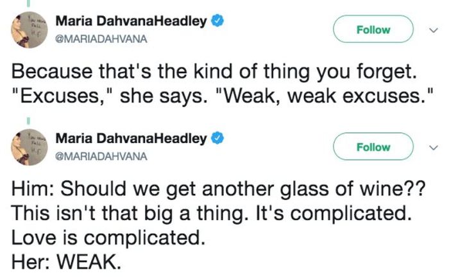Click the "This isn't that big a thing" line
This screenshot has height=280, width=449.
click(x=211, y=214)
